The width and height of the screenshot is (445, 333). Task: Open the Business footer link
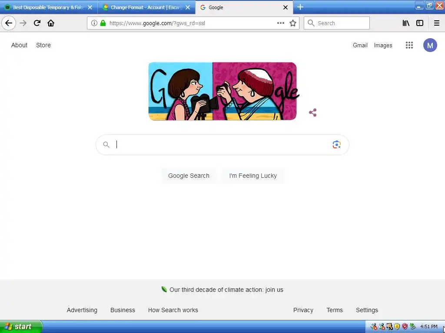(x=123, y=310)
